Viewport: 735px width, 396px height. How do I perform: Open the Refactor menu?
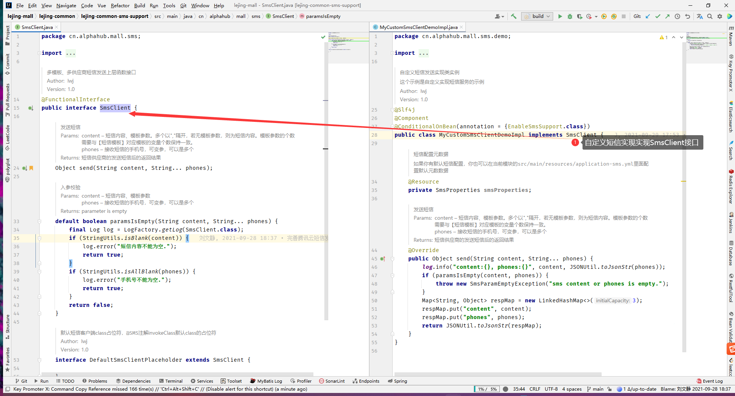[120, 5]
